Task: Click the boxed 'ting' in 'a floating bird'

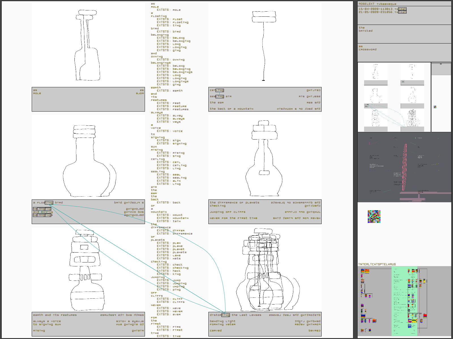Action: (49, 203)
